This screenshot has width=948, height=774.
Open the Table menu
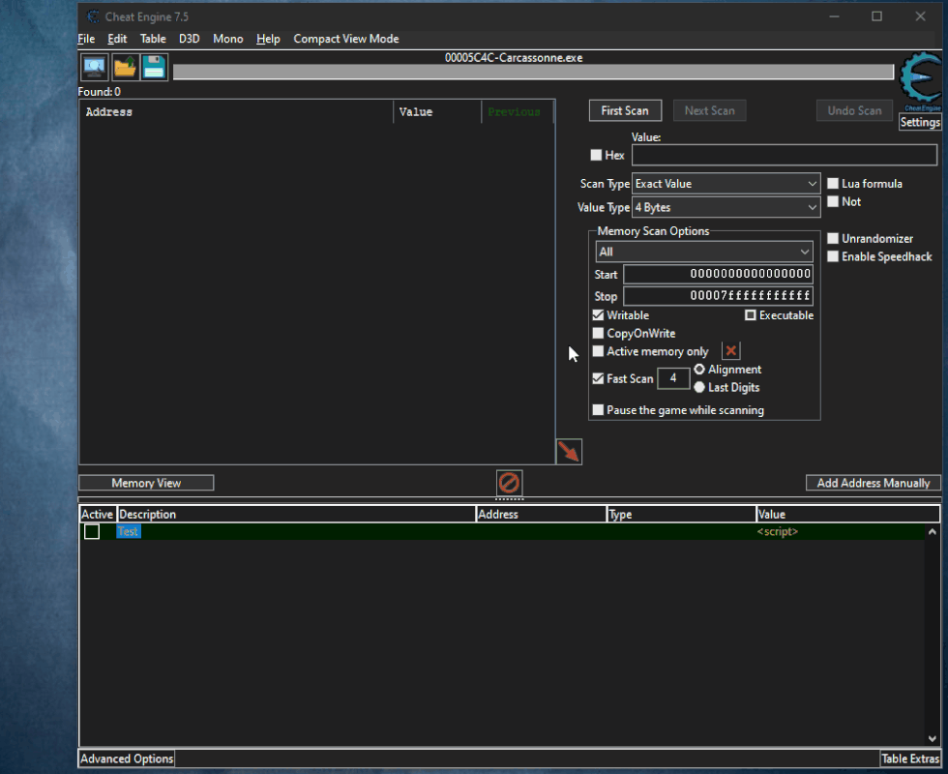(153, 39)
